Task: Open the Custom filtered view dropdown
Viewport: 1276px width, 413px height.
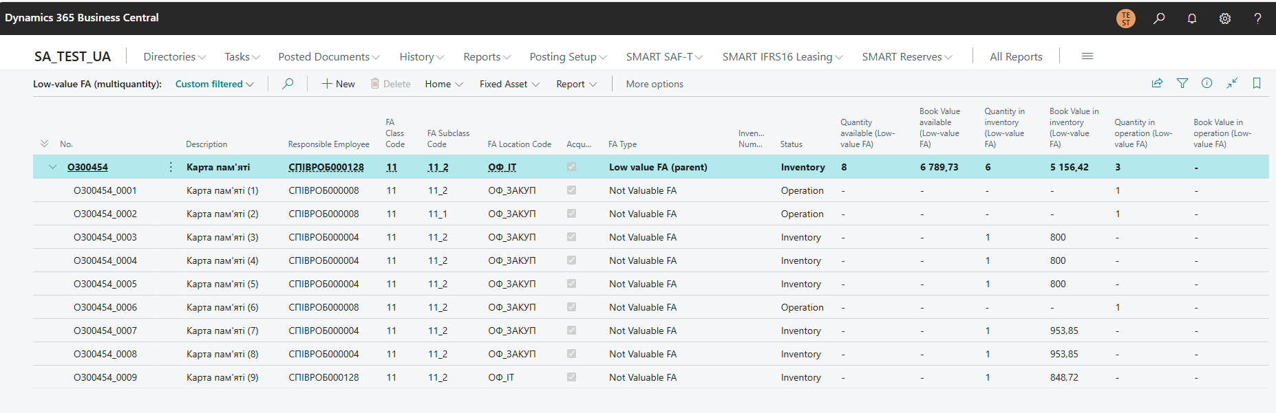Action: pos(214,84)
